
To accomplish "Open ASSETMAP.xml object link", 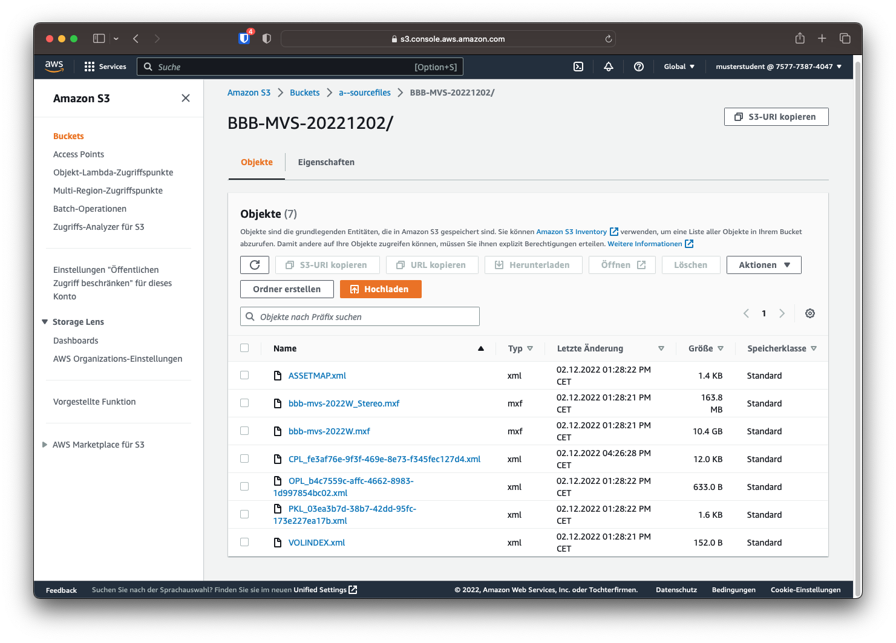I will [x=317, y=376].
